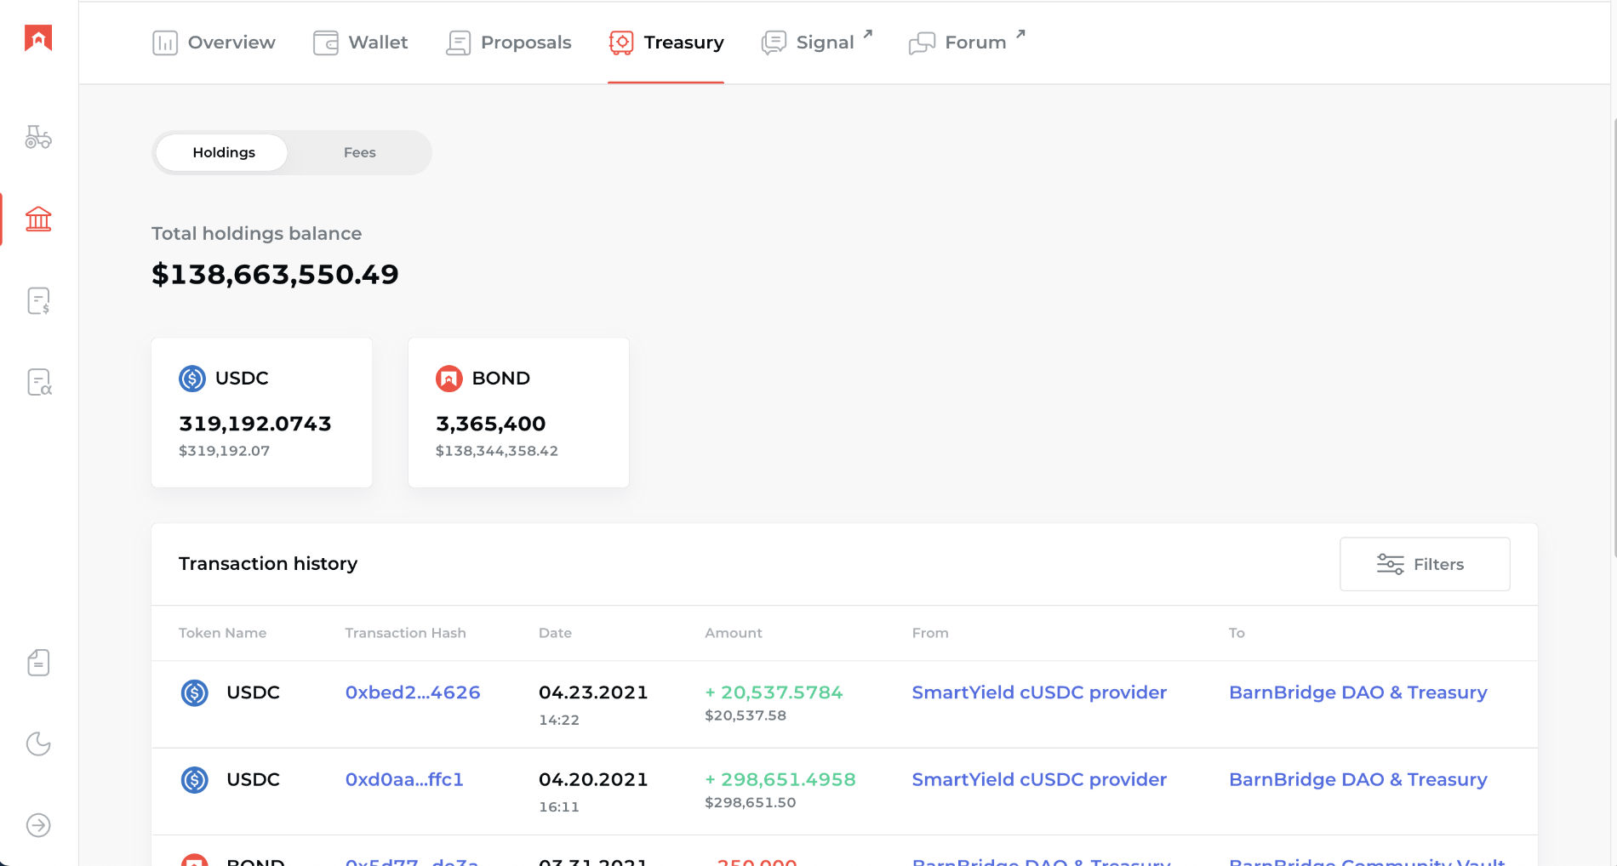Image resolution: width=1617 pixels, height=866 pixels.
Task: Open the Signal link tab
Action: pyautogui.click(x=817, y=43)
